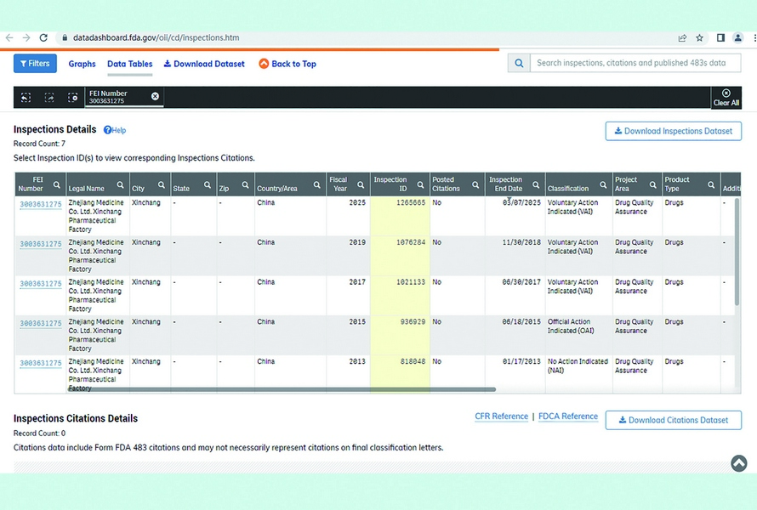
Task: Switch to the Graphs tab
Action: [x=82, y=64]
